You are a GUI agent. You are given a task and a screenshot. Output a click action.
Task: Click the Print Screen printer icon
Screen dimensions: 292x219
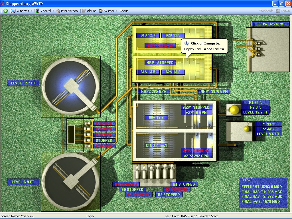(x=58, y=11)
